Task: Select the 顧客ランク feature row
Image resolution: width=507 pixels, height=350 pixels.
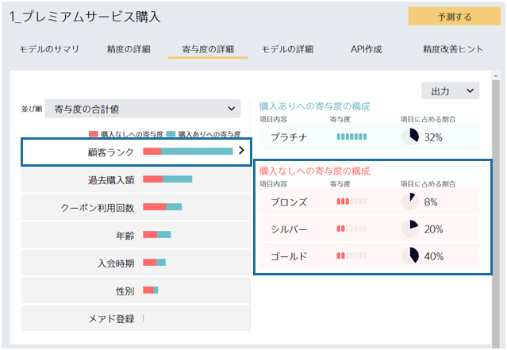Action: [136, 152]
